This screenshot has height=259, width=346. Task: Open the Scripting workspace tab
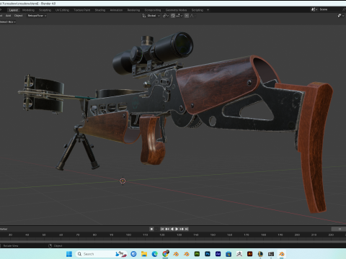198,10
